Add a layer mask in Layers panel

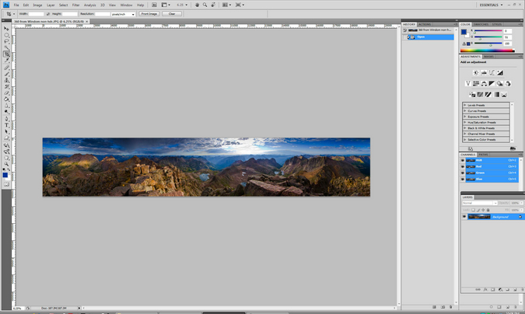click(x=493, y=290)
